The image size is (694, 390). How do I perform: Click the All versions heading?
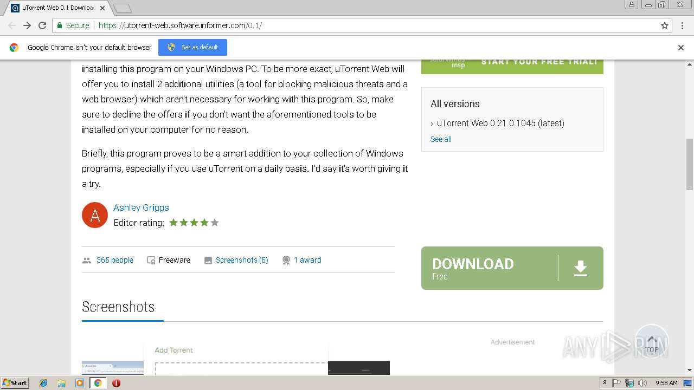tap(455, 103)
